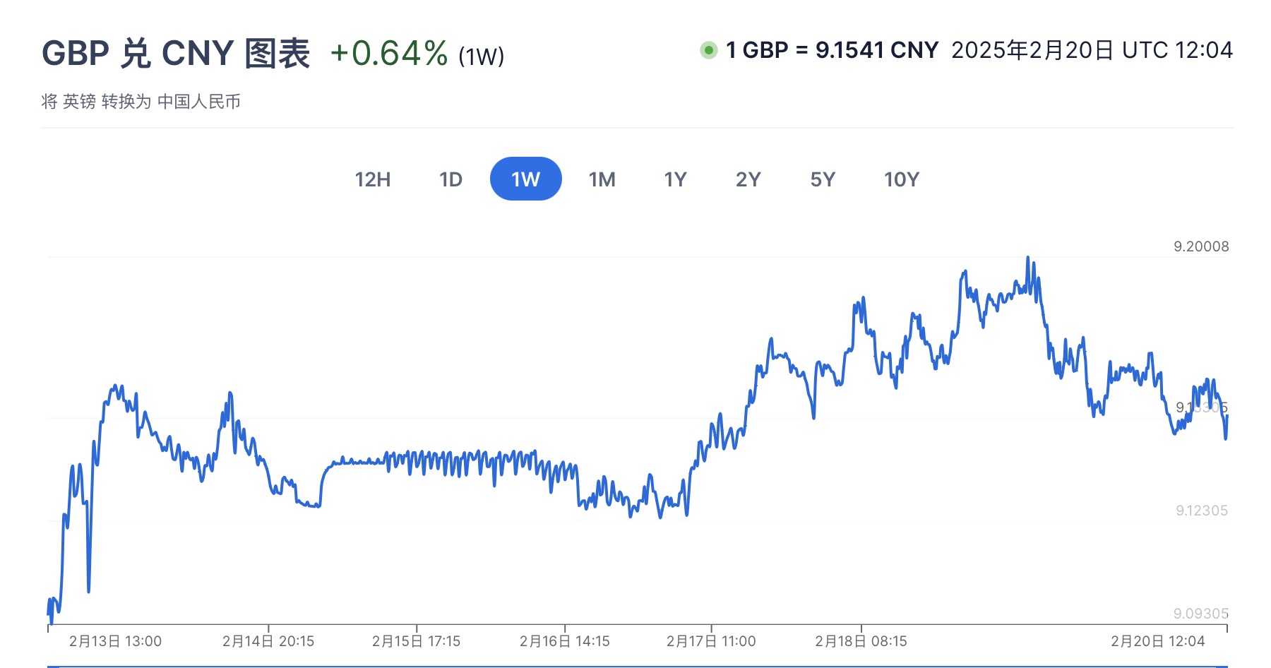The width and height of the screenshot is (1271, 668).
Task: Show the 1M chart range
Action: pos(602,179)
